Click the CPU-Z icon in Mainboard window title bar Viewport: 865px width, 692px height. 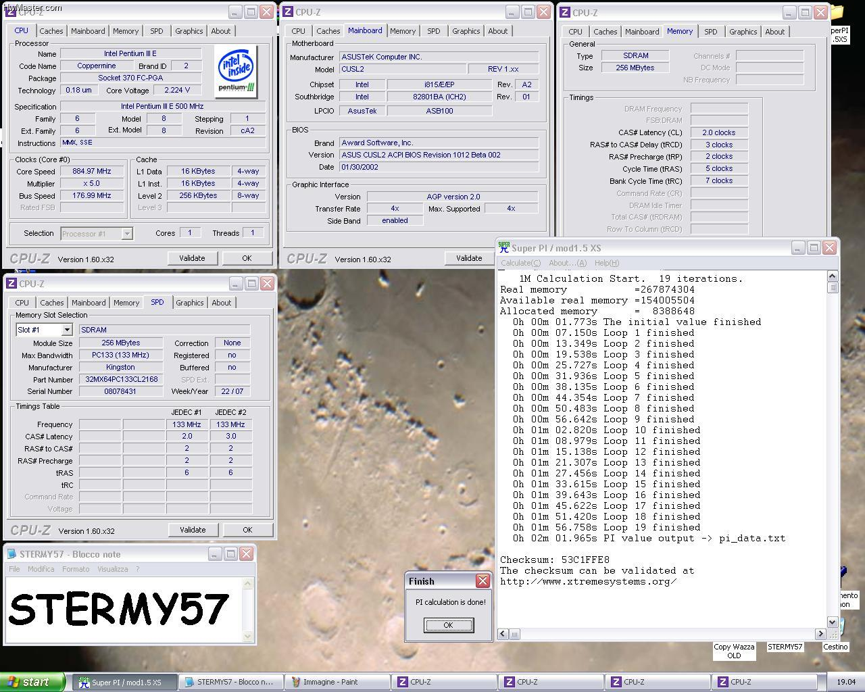coord(288,11)
